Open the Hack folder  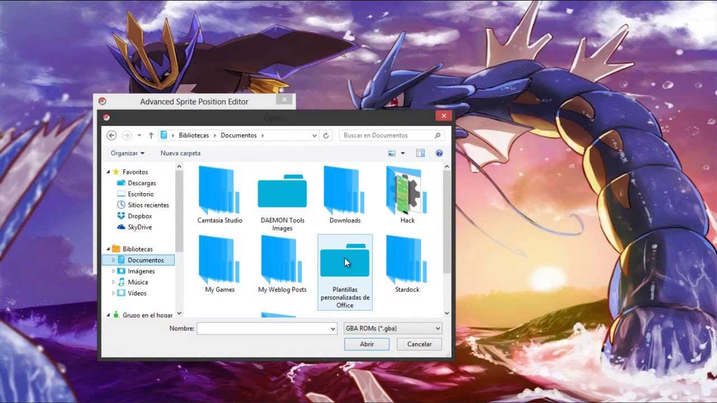click(407, 195)
